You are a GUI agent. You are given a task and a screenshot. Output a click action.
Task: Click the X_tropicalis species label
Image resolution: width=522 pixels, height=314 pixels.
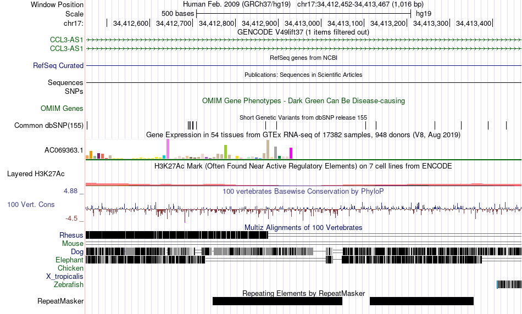pos(65,277)
